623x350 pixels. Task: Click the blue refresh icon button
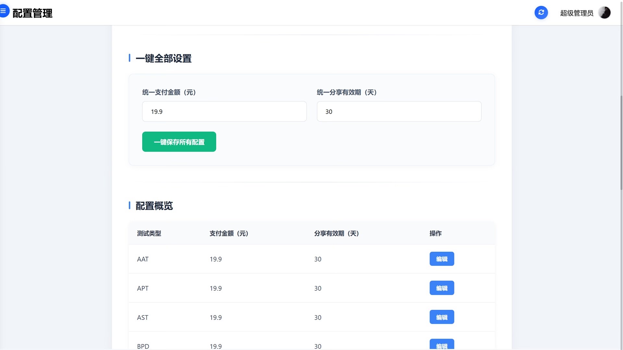pyautogui.click(x=541, y=13)
